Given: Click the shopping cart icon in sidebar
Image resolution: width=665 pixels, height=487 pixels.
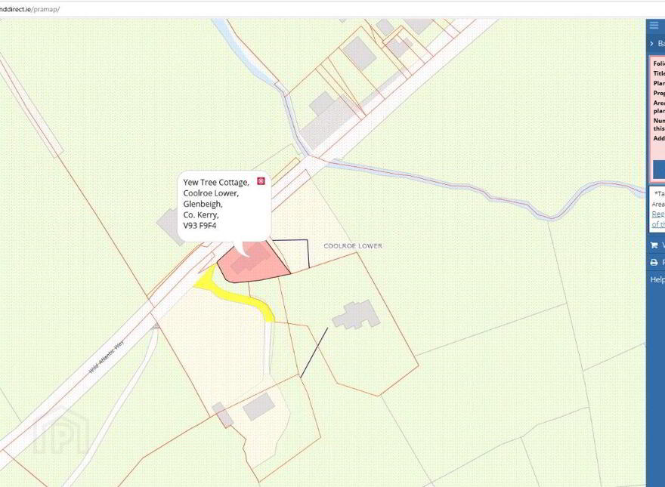Looking at the screenshot, I should [654, 245].
